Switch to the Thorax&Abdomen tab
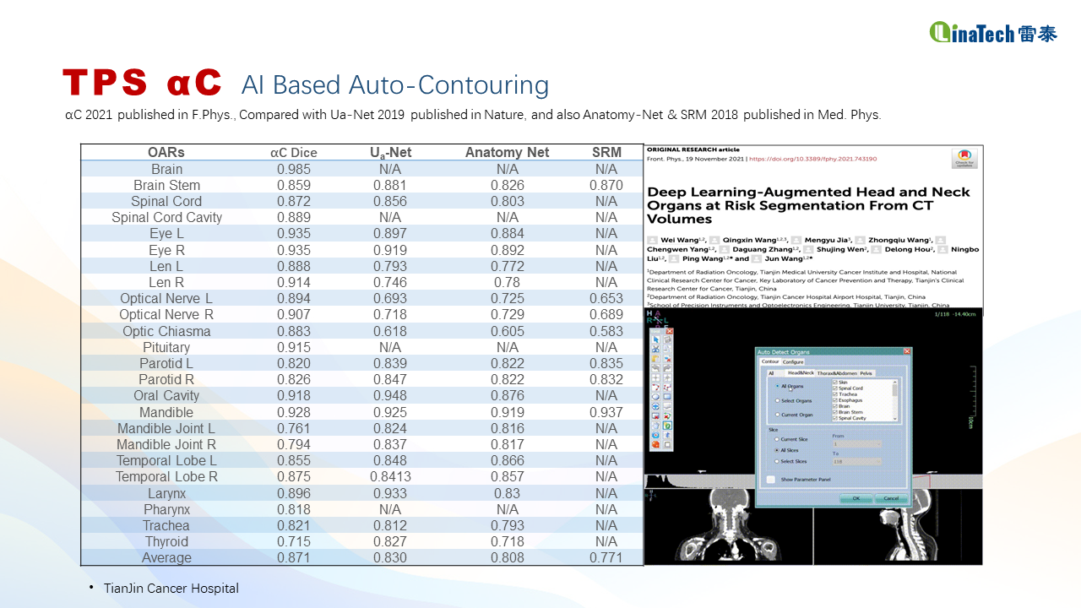This screenshot has height=608, width=1081. coord(837,373)
